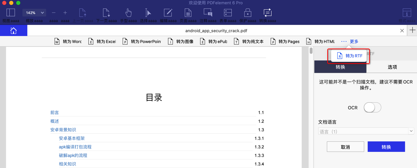417x168 pixels.
Task: Open the Convert tool
Action: pyautogui.click(x=267, y=13)
